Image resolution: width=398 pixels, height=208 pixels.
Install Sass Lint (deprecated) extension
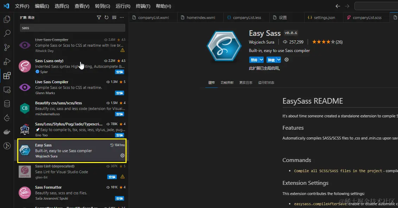click(x=112, y=177)
